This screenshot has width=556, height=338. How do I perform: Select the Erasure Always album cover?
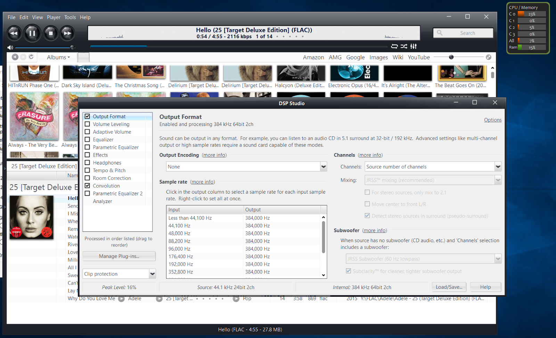34,116
